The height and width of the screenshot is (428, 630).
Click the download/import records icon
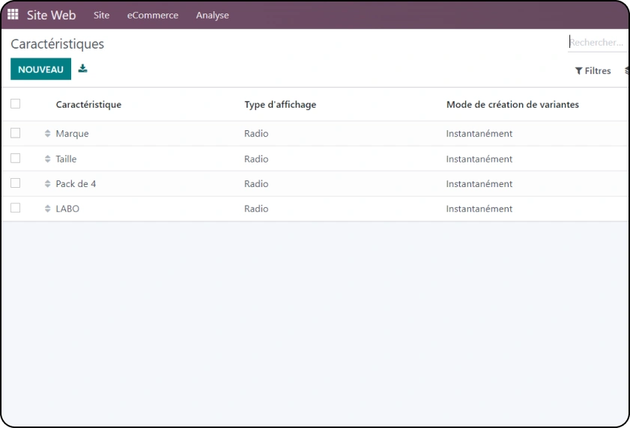click(82, 68)
